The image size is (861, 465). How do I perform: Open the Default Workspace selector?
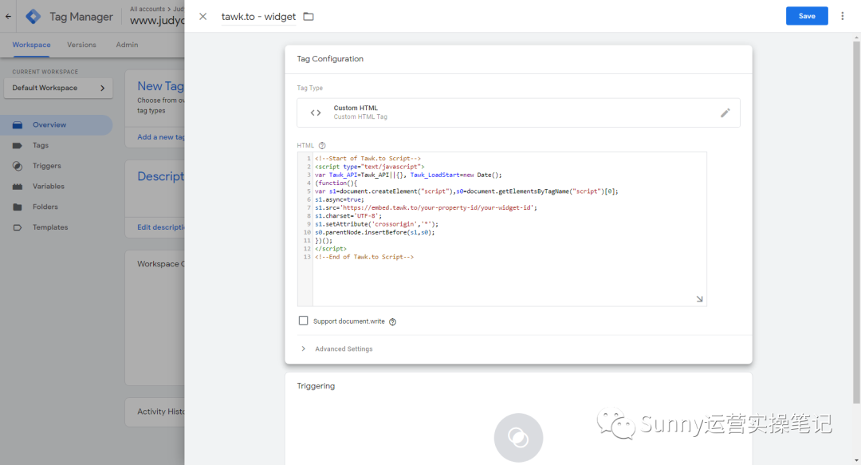pyautogui.click(x=58, y=88)
